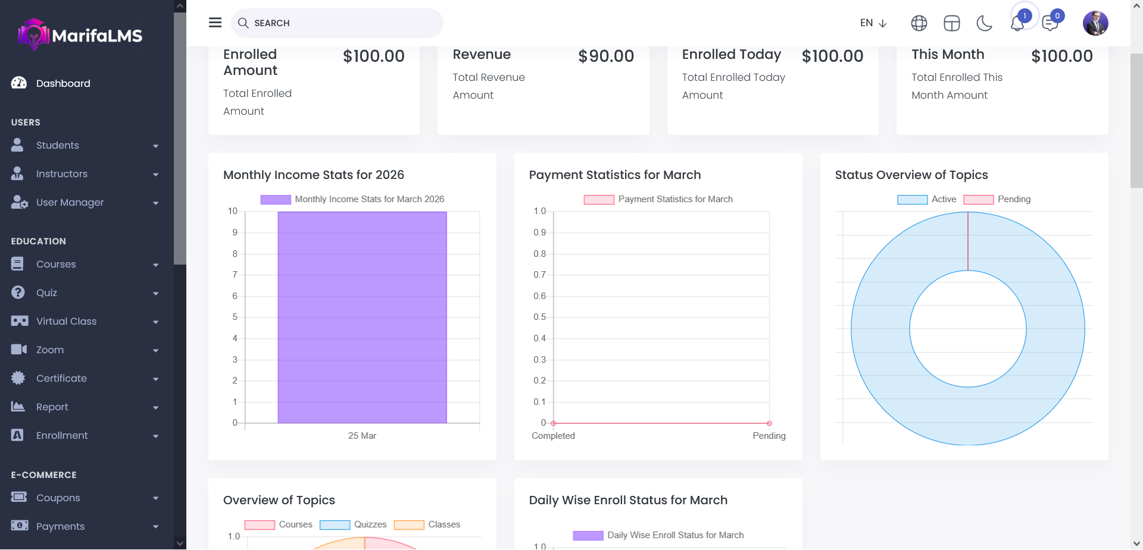Click the MarifaLMS logo
1143x550 pixels.
tap(80, 35)
